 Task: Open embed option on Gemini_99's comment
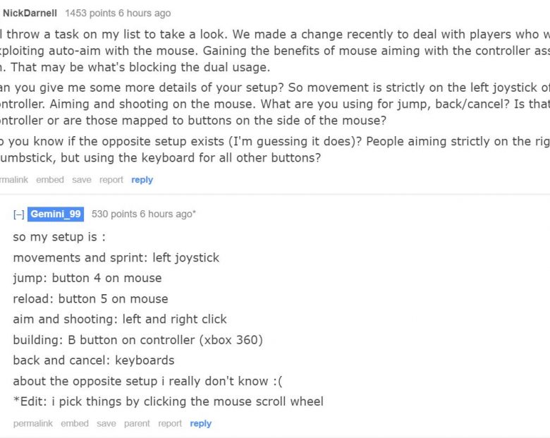tap(75, 424)
